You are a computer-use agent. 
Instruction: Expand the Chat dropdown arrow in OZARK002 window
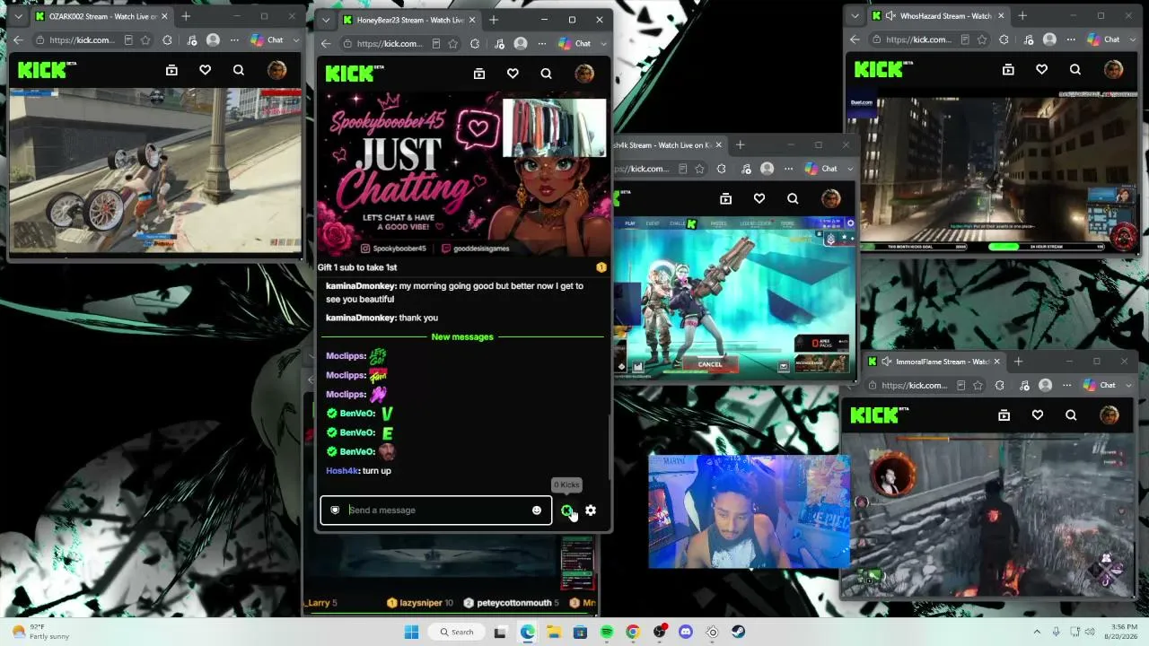pyautogui.click(x=295, y=39)
